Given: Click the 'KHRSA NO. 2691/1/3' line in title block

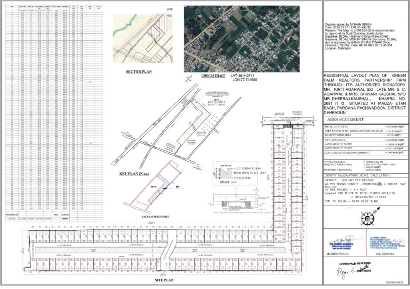Looking at the screenshot, I should click(x=365, y=104).
